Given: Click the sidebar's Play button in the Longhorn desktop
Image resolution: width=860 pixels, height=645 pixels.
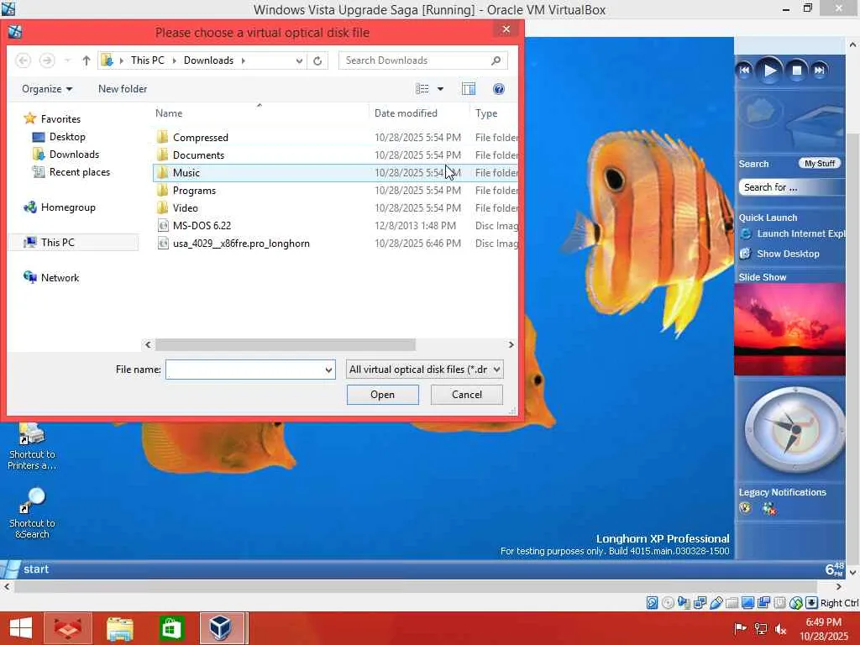Looking at the screenshot, I should tap(769, 71).
